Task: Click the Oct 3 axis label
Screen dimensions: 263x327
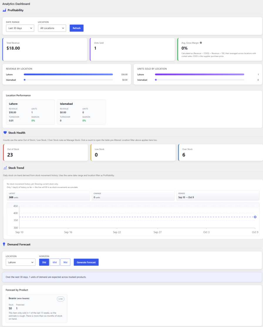Action: tap(206, 232)
